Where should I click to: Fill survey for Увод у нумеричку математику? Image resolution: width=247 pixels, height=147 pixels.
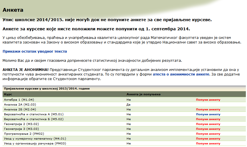(208, 139)
